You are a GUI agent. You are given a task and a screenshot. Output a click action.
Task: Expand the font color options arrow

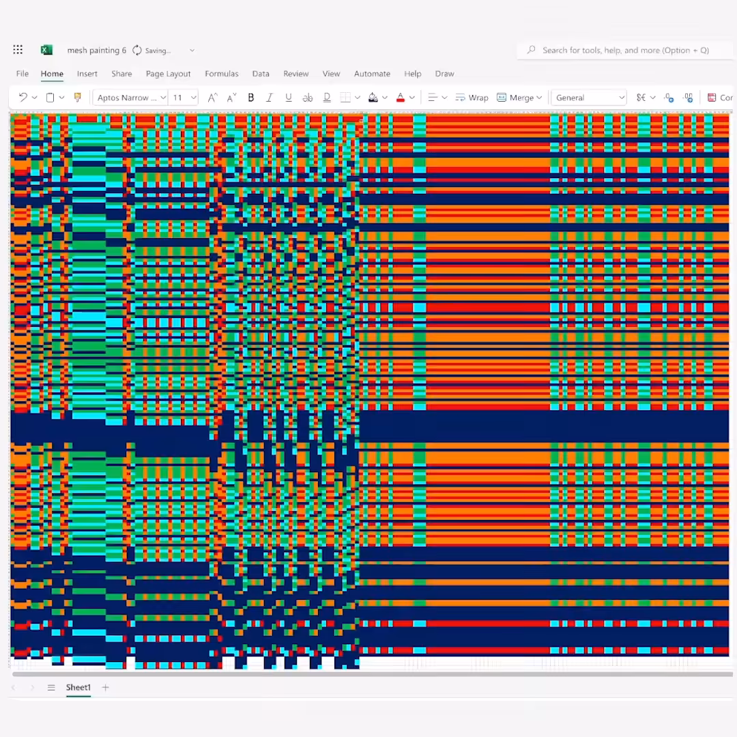tap(411, 98)
